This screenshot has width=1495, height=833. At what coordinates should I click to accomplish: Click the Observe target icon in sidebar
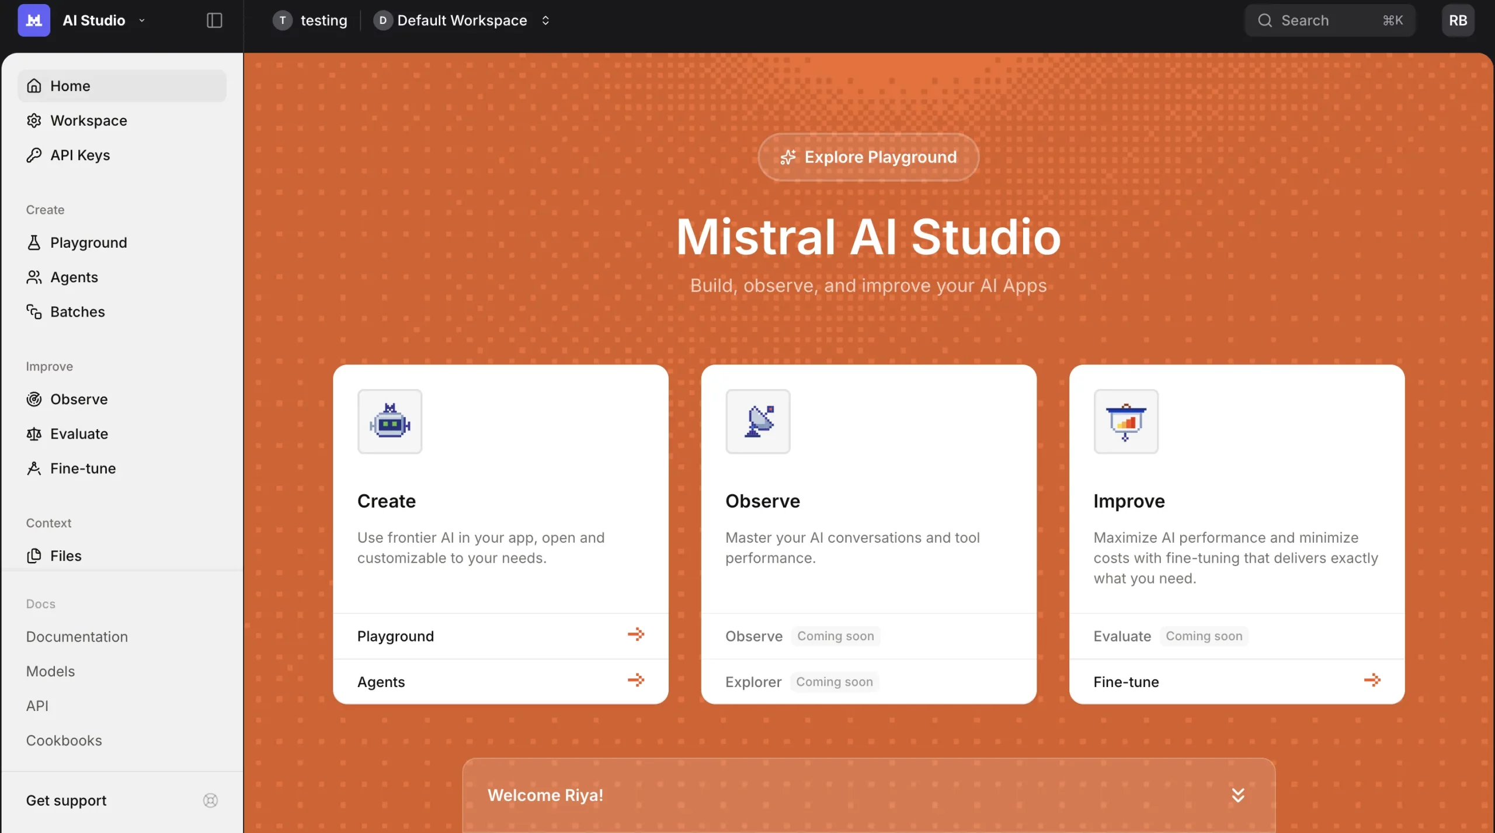pos(34,399)
